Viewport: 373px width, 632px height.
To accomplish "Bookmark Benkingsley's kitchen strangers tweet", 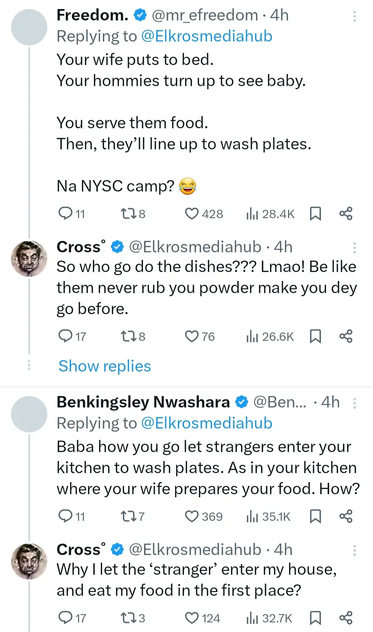I will point(315,517).
